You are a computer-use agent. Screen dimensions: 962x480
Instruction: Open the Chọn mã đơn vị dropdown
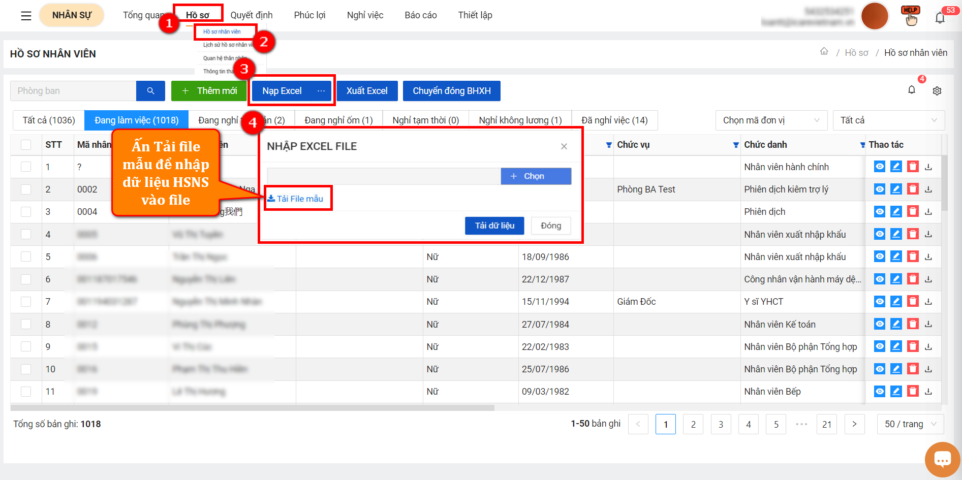[771, 120]
